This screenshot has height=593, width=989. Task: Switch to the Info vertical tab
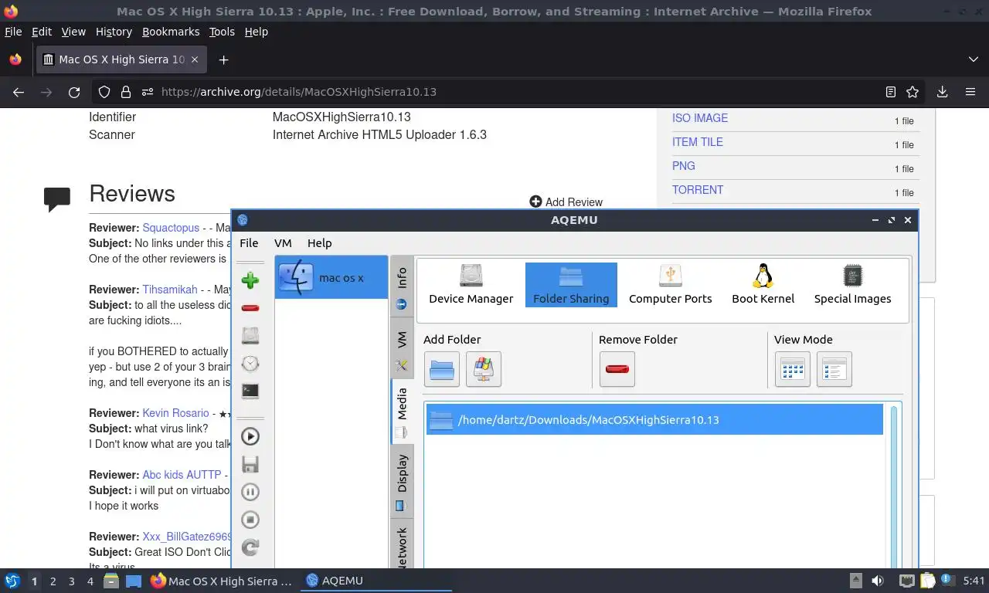pyautogui.click(x=402, y=286)
